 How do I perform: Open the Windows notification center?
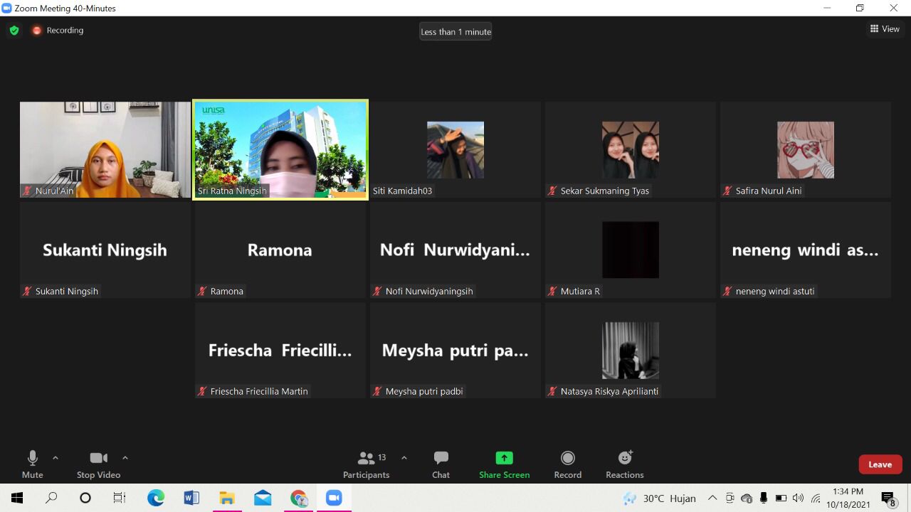click(889, 498)
